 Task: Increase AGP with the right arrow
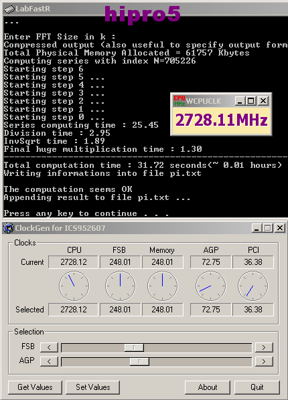click(x=264, y=361)
